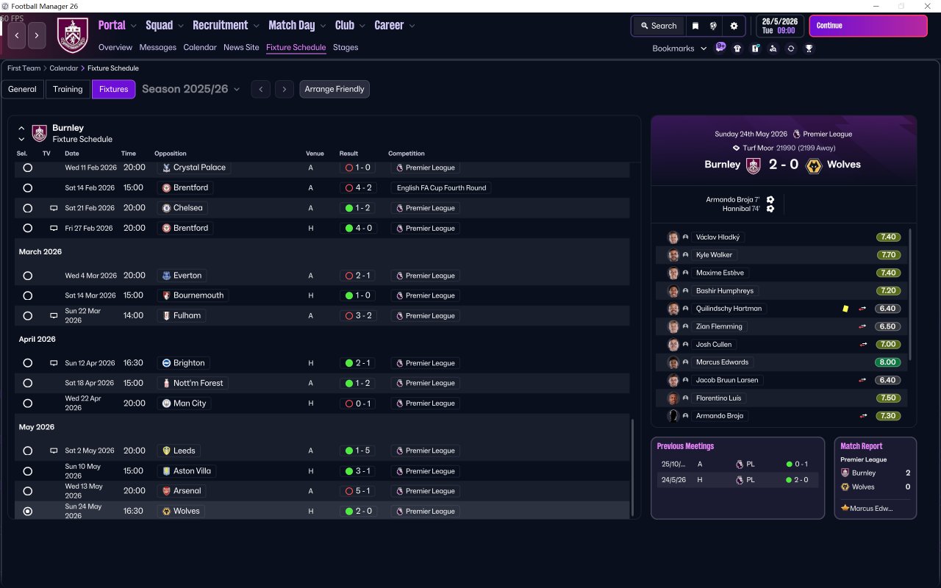Select the Bournemouth fixture radio button
941x588 pixels.
(28, 295)
